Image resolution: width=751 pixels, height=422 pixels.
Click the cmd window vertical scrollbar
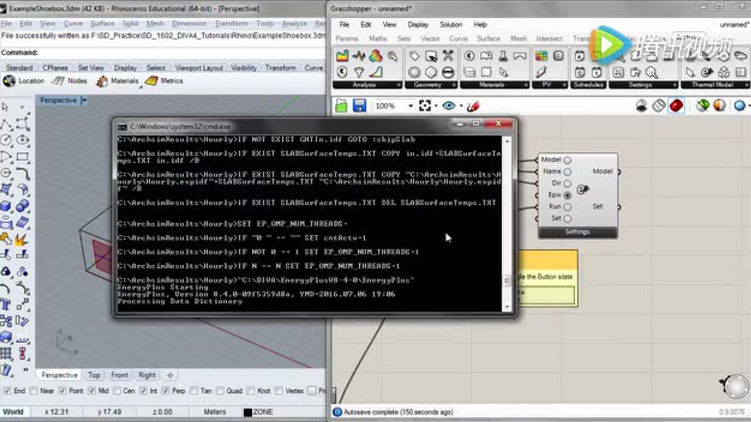pyautogui.click(x=507, y=224)
